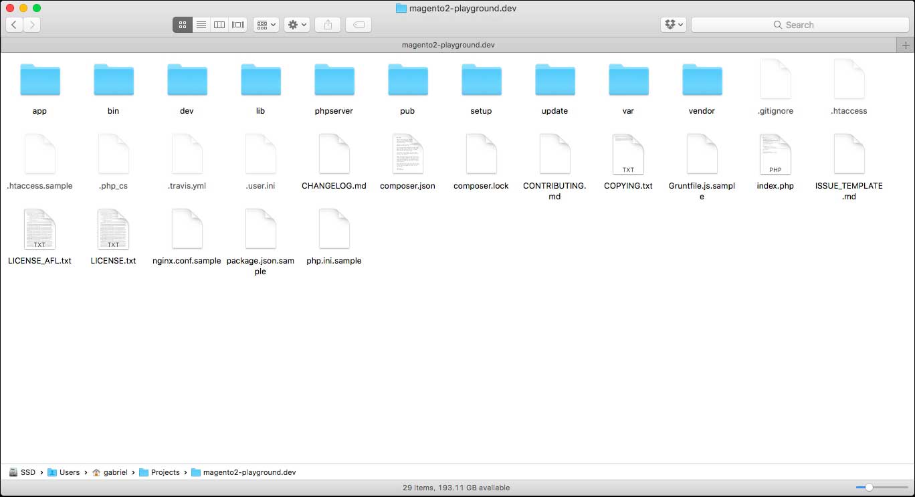Go back to previous folder

[14, 25]
